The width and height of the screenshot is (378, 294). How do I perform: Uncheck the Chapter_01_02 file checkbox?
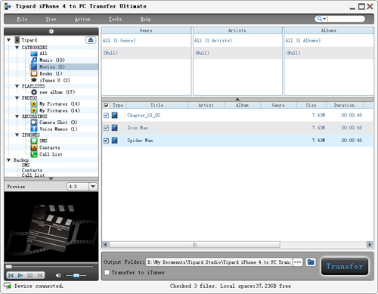coord(106,116)
